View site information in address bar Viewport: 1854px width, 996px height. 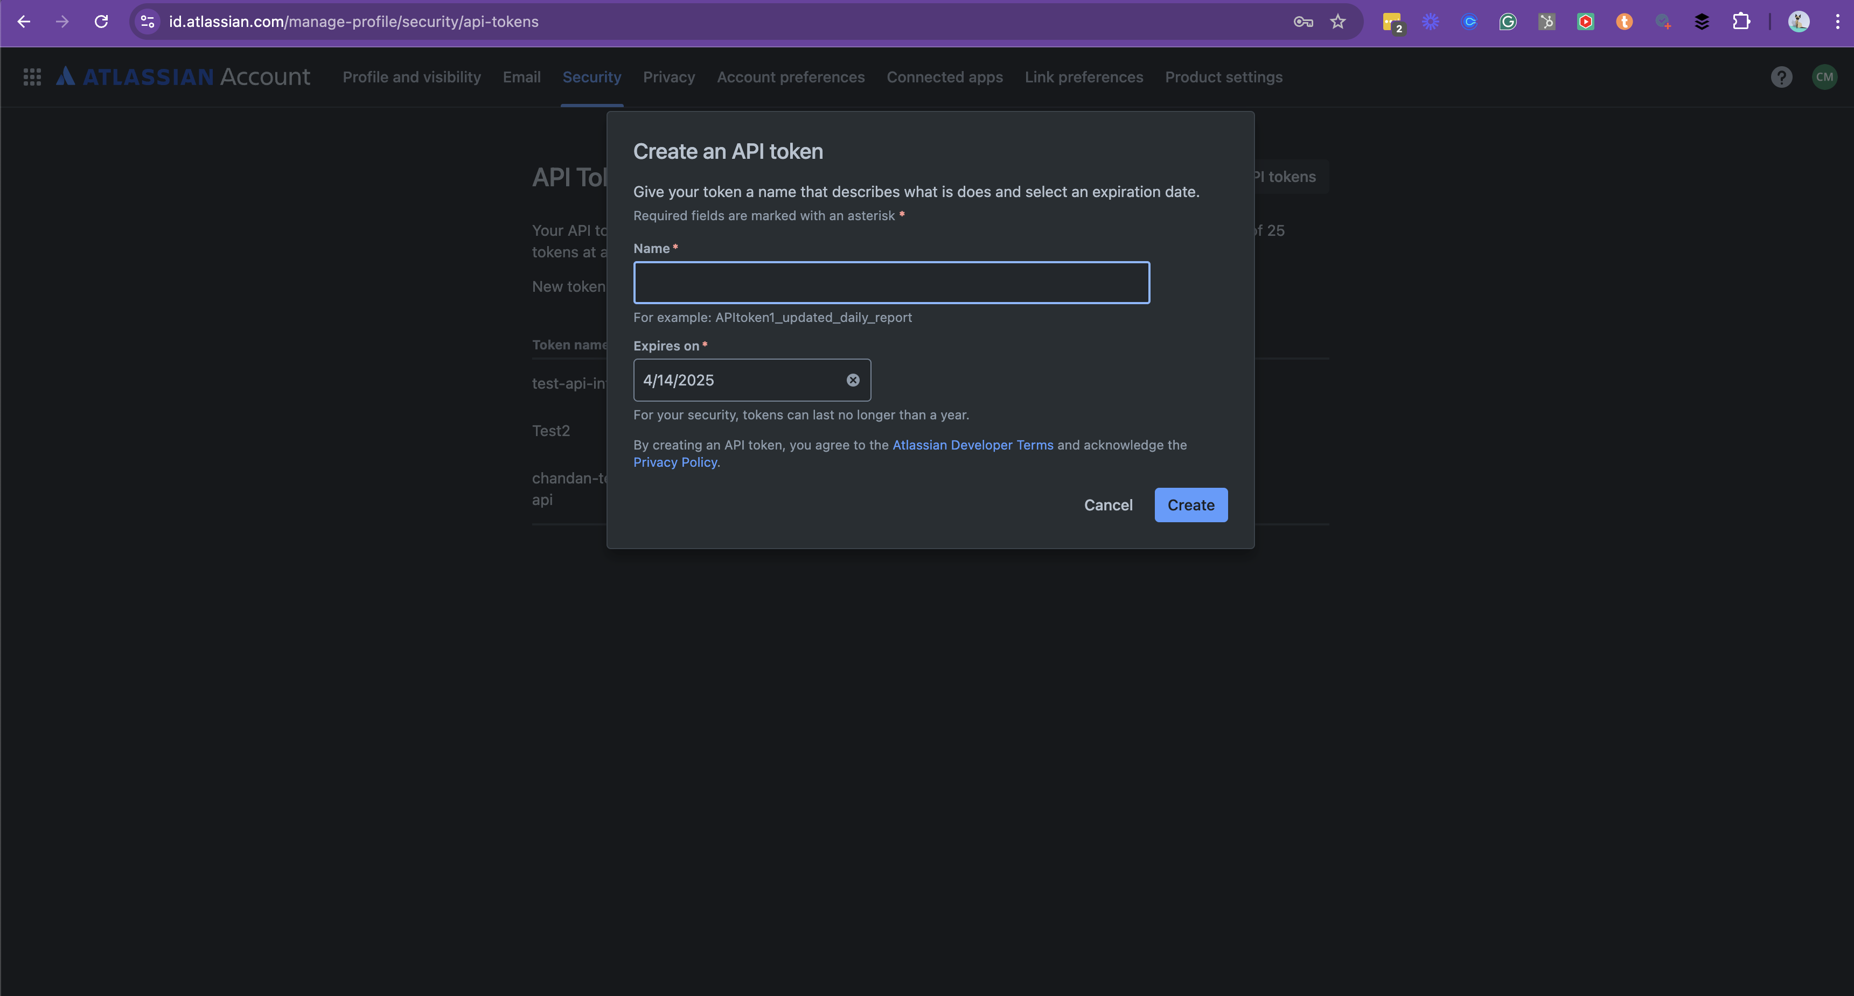coord(148,22)
